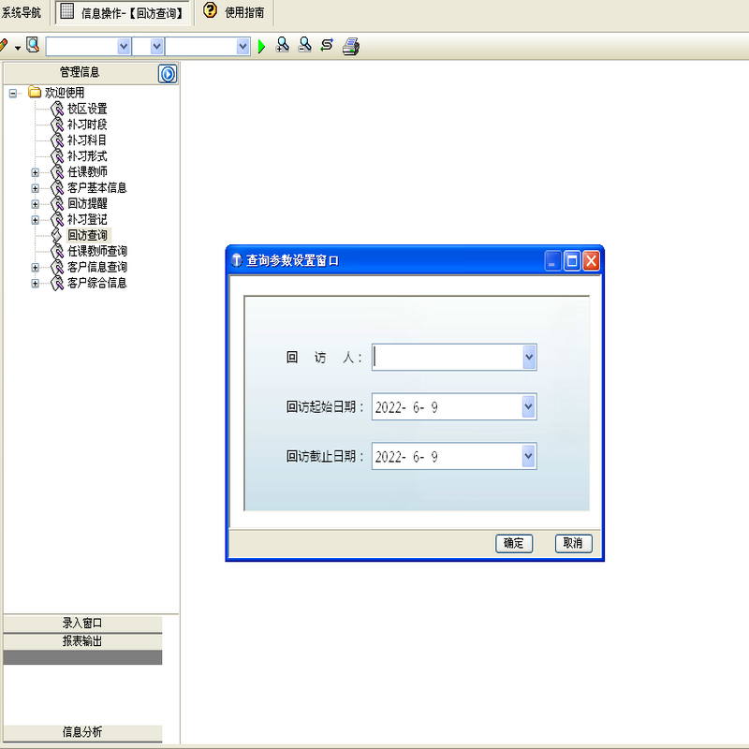Close the 查询参数设置窗口 dialog
Viewport: 749px width, 749px height.
tap(591, 261)
